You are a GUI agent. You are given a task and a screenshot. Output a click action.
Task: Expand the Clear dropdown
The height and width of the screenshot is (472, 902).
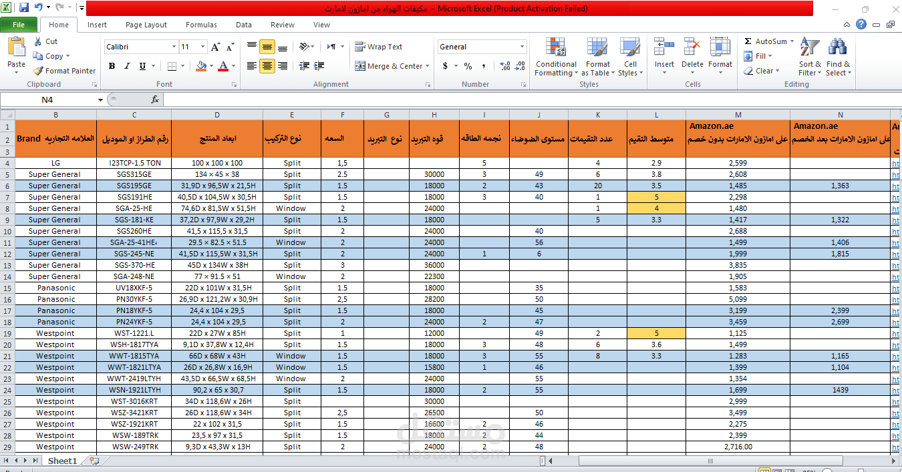777,71
